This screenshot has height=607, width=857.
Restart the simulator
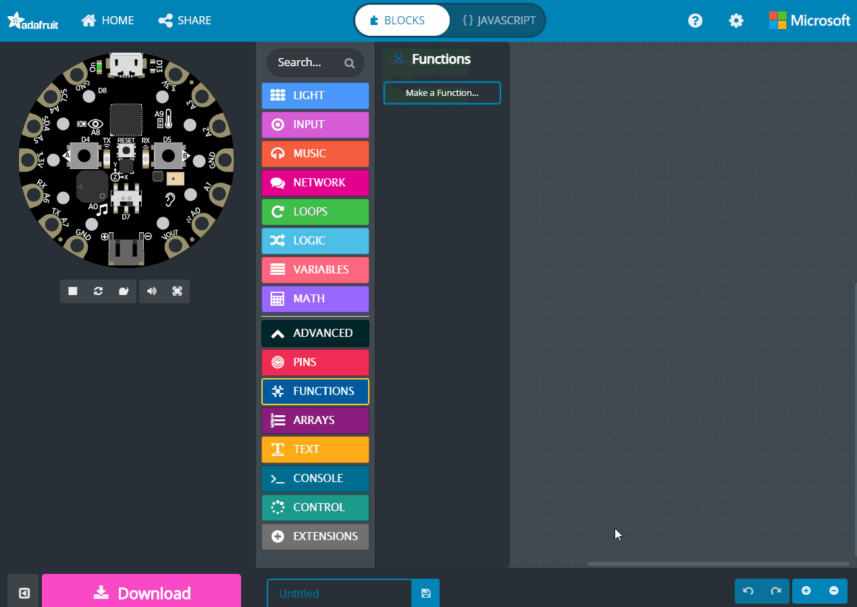(x=98, y=291)
